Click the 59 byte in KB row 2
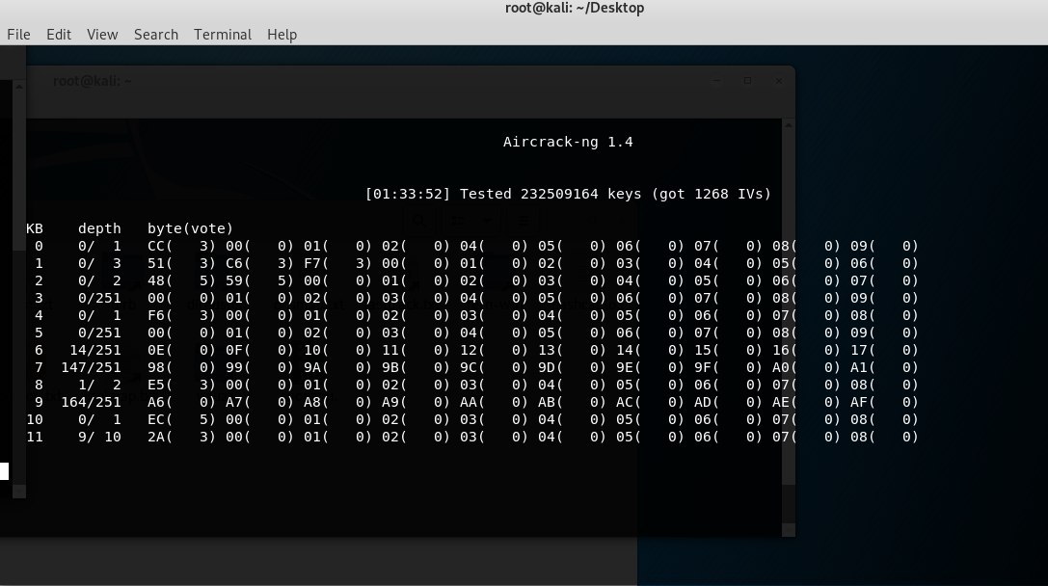Viewport: 1048px width, 586px height. (x=234, y=280)
